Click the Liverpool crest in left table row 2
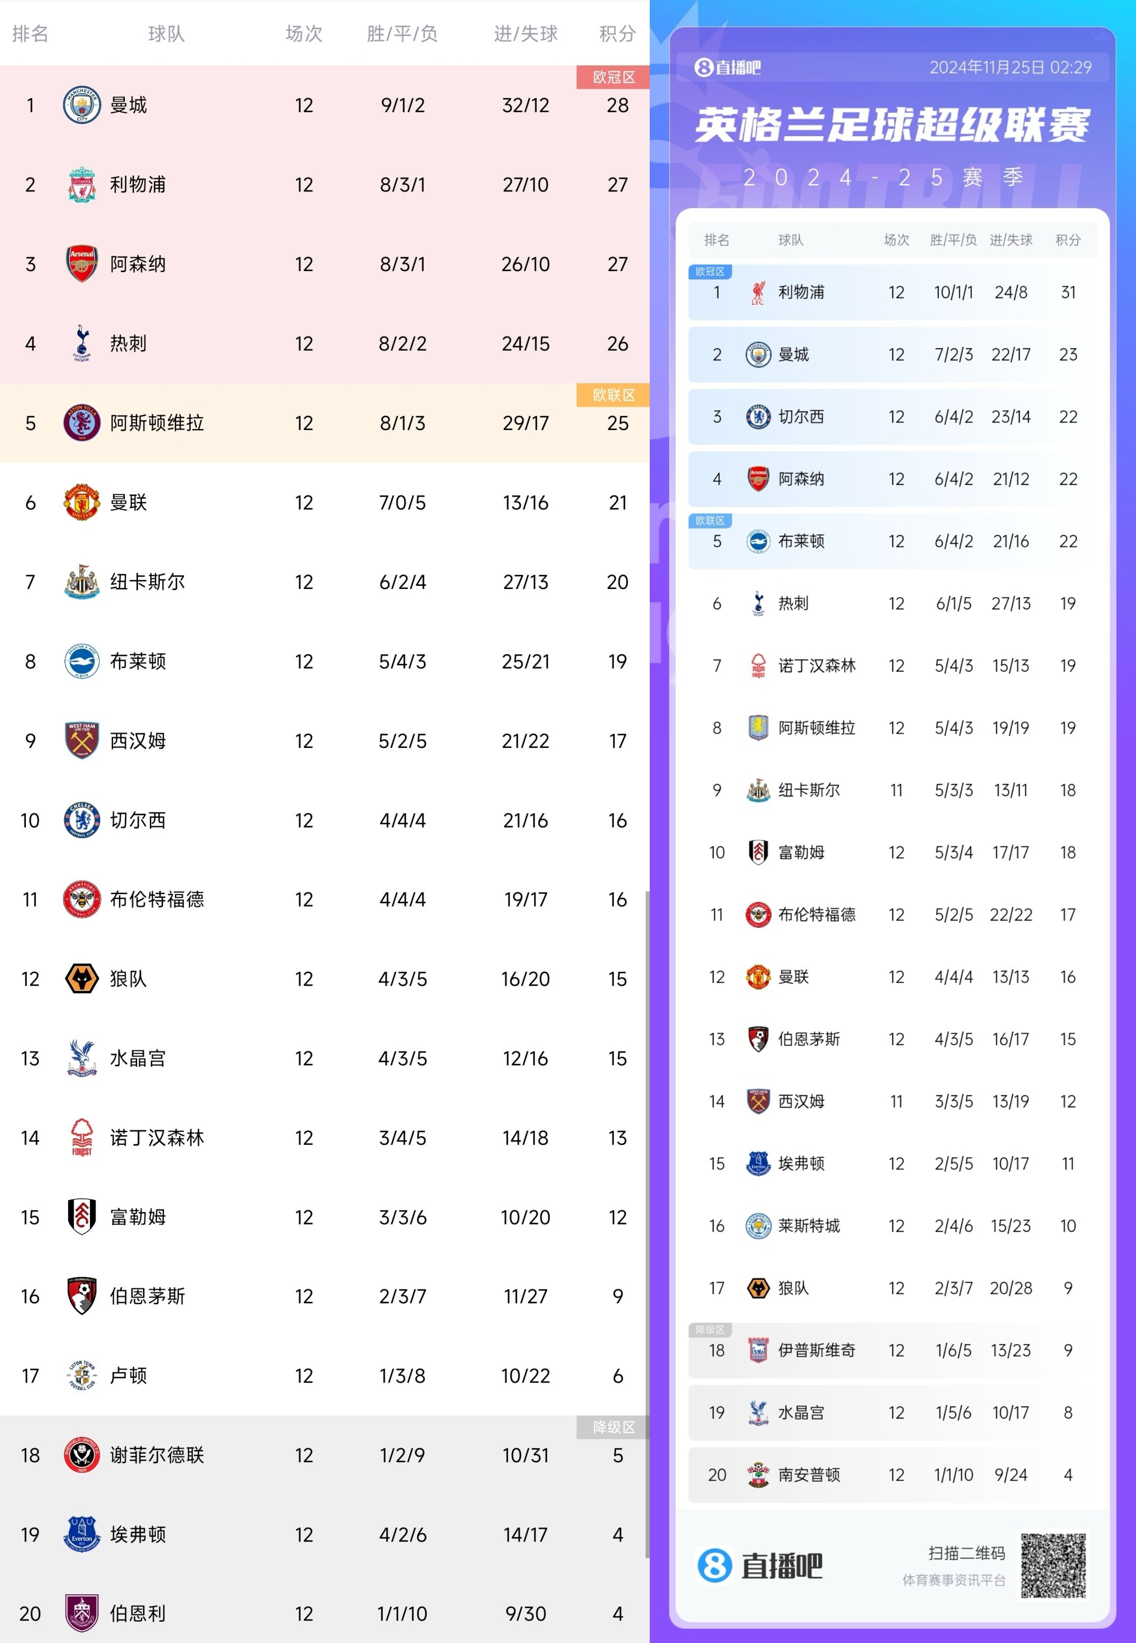This screenshot has height=1643, width=1136. 82,184
